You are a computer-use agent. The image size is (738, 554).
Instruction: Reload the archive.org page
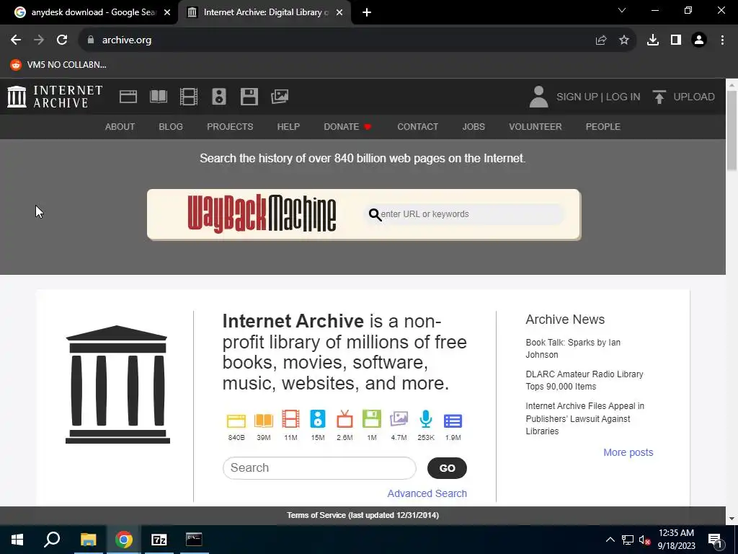point(62,40)
